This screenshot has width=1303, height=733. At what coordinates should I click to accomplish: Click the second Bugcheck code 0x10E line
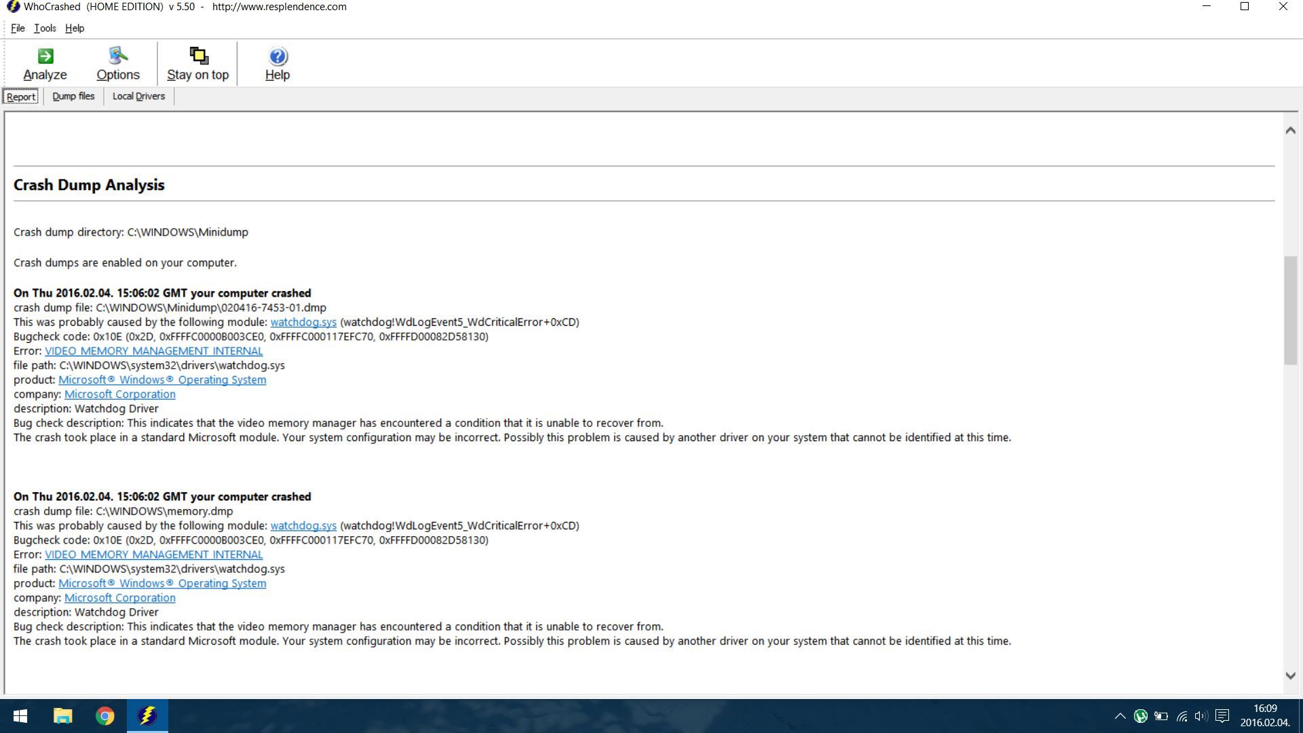click(x=251, y=540)
